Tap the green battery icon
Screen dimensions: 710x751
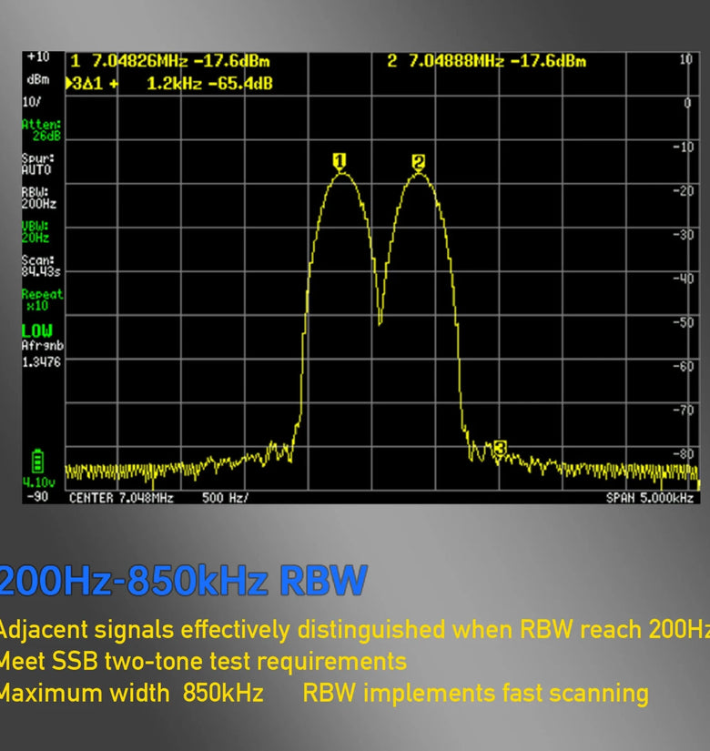coord(37,461)
